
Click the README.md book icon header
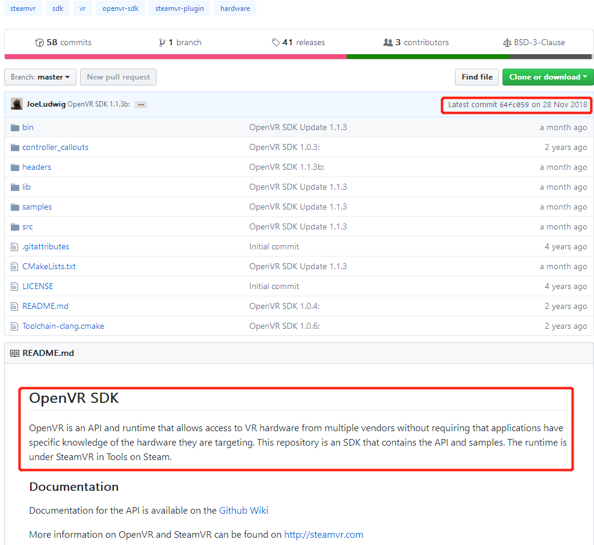click(15, 353)
